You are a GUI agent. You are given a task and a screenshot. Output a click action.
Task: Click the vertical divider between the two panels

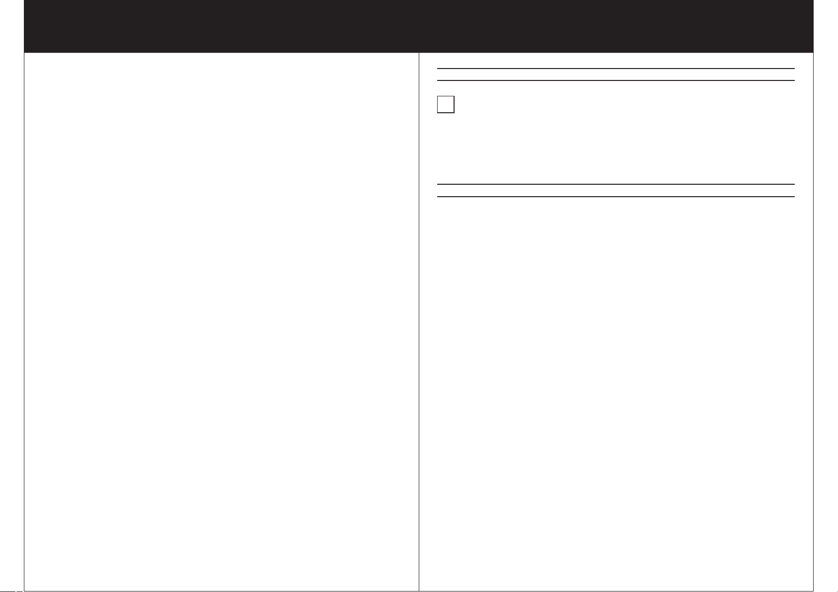pyautogui.click(x=419, y=322)
